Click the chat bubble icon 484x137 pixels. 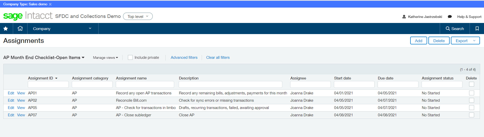coord(450,17)
